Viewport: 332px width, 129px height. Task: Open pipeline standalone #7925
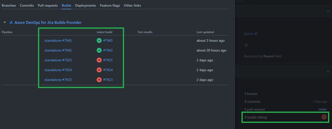58,60
